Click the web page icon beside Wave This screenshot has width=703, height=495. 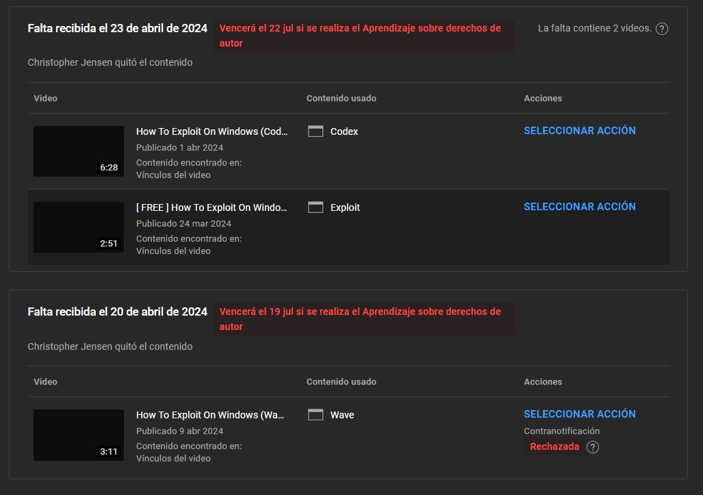(316, 415)
